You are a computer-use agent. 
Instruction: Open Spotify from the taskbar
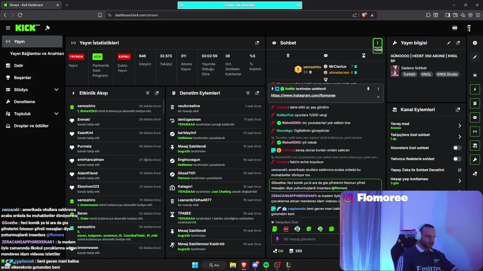coord(266,265)
